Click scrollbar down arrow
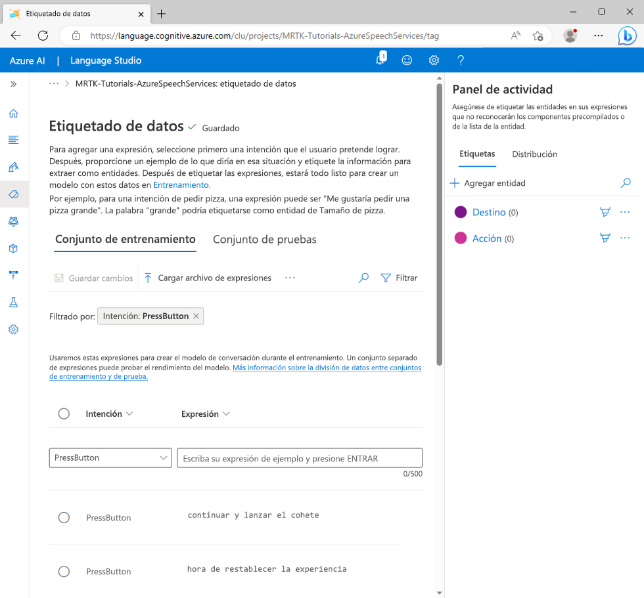 point(440,593)
